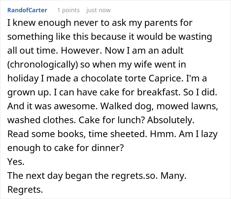Image resolution: width=231 pixels, height=199 pixels.
Task: Click the standalone "Yes." line
Action: point(15,162)
